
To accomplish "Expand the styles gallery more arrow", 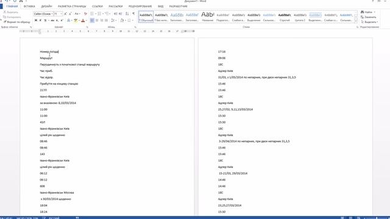I will [356, 22].
